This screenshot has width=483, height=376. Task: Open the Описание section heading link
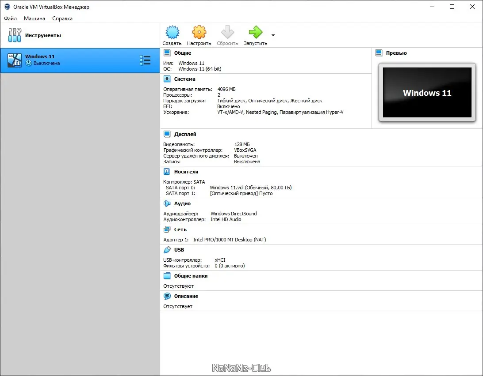tap(186, 296)
